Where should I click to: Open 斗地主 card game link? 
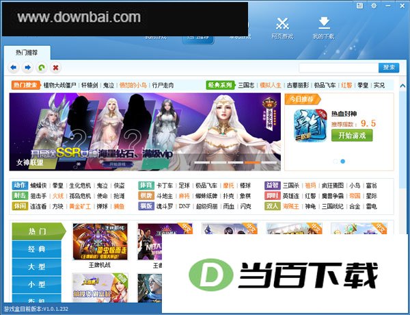(165, 196)
